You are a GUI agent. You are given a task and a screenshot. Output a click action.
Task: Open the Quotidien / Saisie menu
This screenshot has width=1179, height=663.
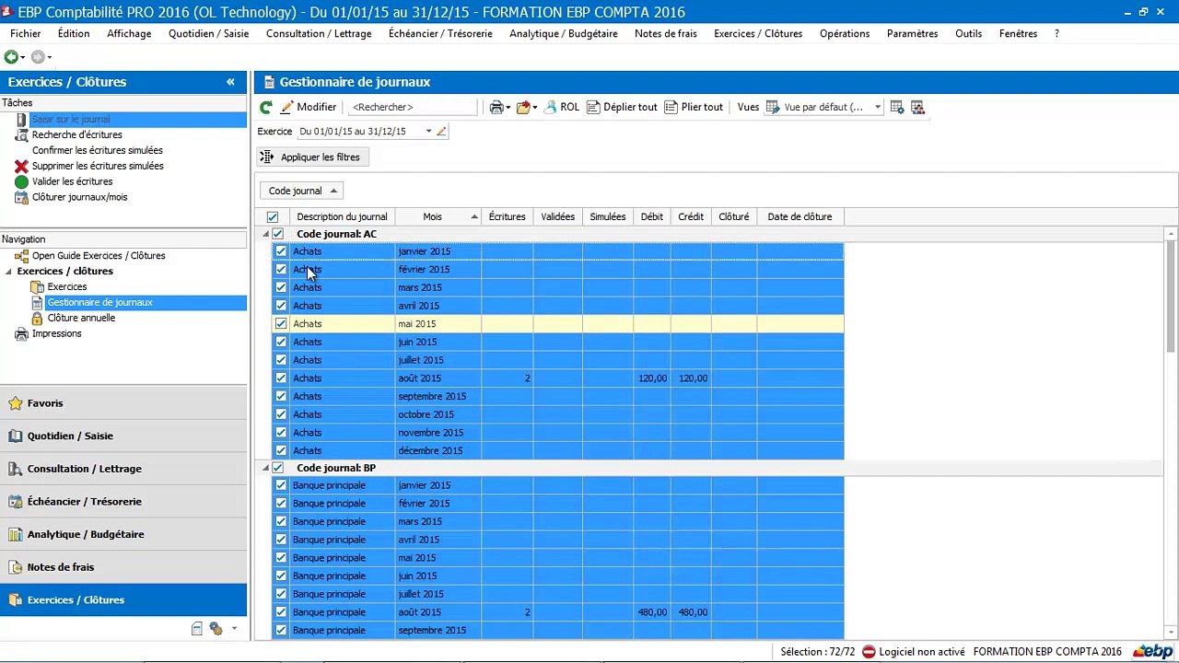coord(208,33)
